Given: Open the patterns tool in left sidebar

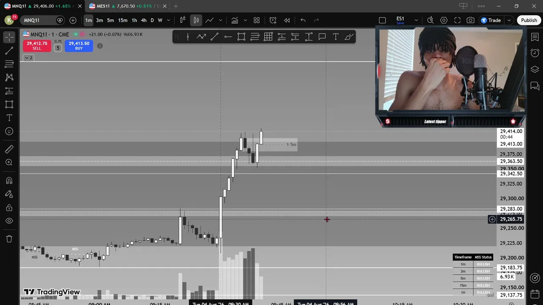Looking at the screenshot, I should [9, 78].
